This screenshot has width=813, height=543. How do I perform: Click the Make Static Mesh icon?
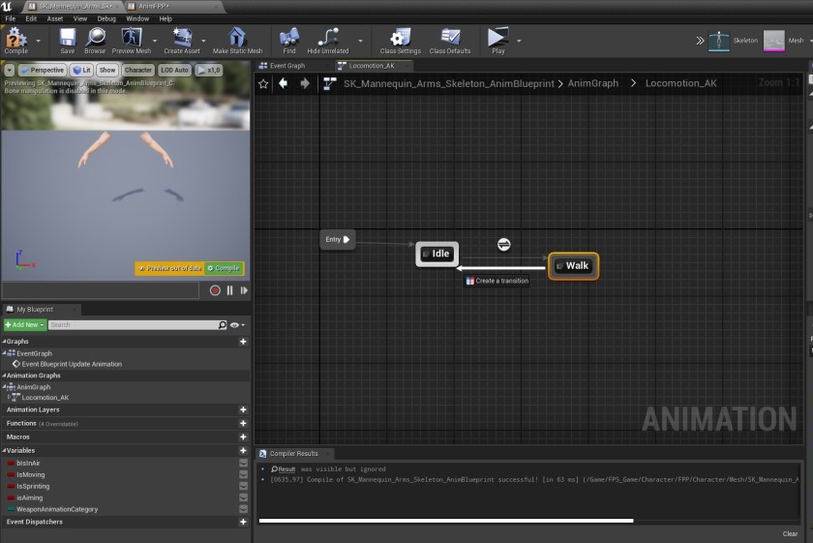(x=237, y=39)
